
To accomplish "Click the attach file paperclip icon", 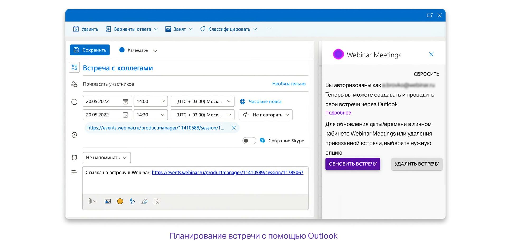I will point(90,201).
